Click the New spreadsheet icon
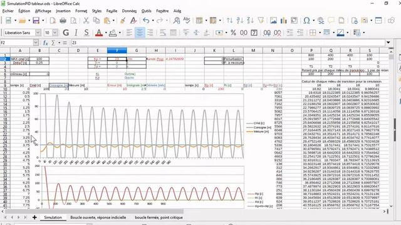The image size is (401, 225). [8, 21]
